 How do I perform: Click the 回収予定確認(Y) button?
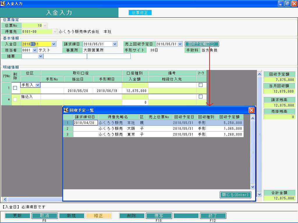[x=202, y=44]
